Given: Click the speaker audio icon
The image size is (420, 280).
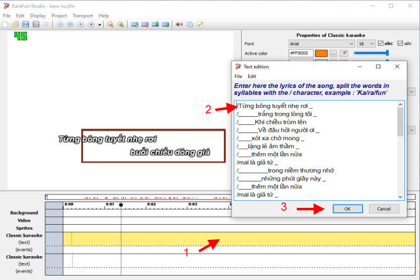Looking at the screenshot, I should [180, 24].
